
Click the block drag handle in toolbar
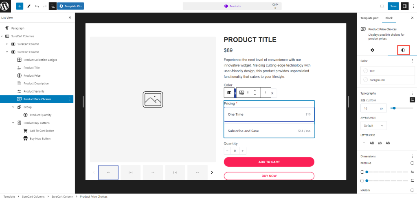tap(248, 93)
